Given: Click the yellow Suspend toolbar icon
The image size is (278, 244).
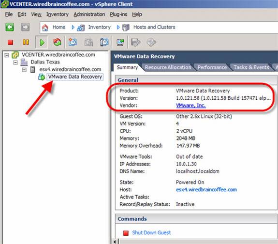Looking at the screenshot, I should point(26,42).
